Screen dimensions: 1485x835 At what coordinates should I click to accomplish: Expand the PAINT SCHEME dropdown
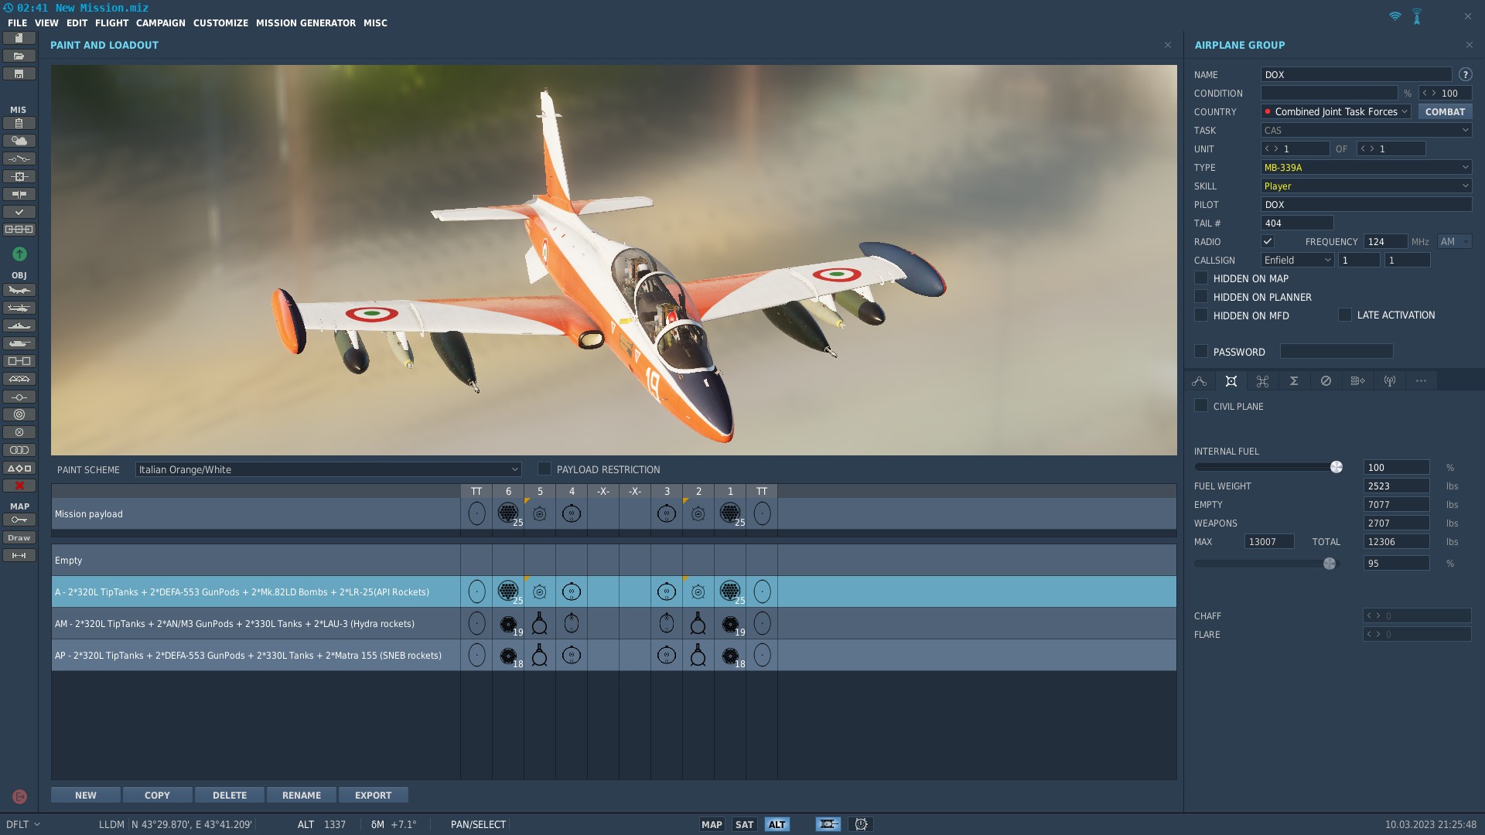328,469
